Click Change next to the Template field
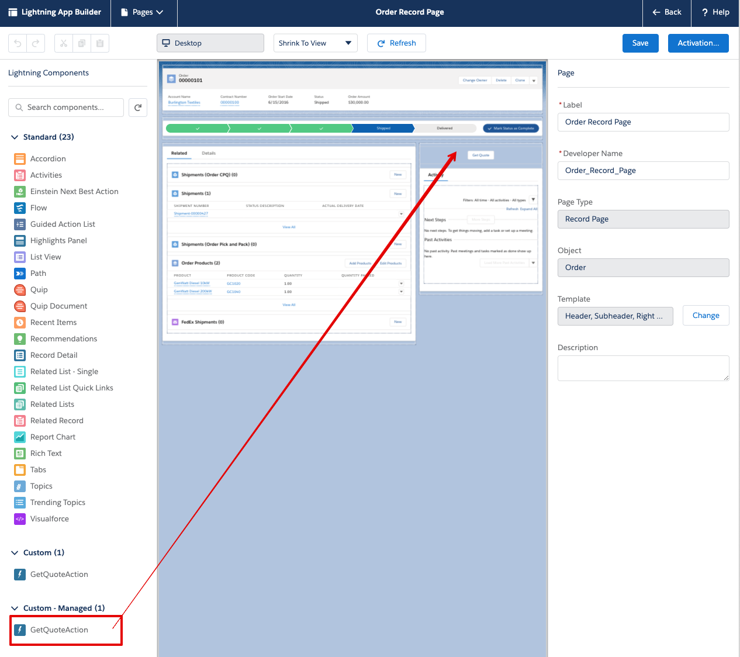 tap(706, 315)
